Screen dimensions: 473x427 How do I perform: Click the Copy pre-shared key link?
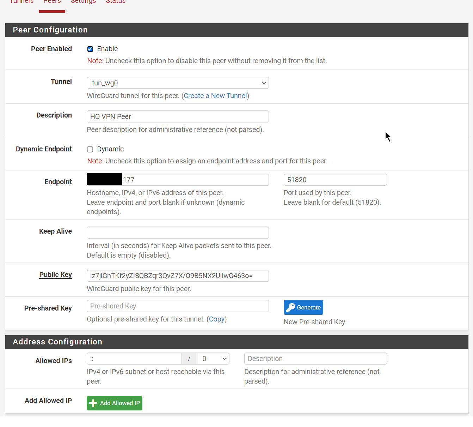click(x=216, y=319)
